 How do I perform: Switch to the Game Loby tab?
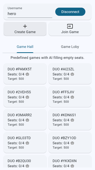pyautogui.click(x=70, y=47)
